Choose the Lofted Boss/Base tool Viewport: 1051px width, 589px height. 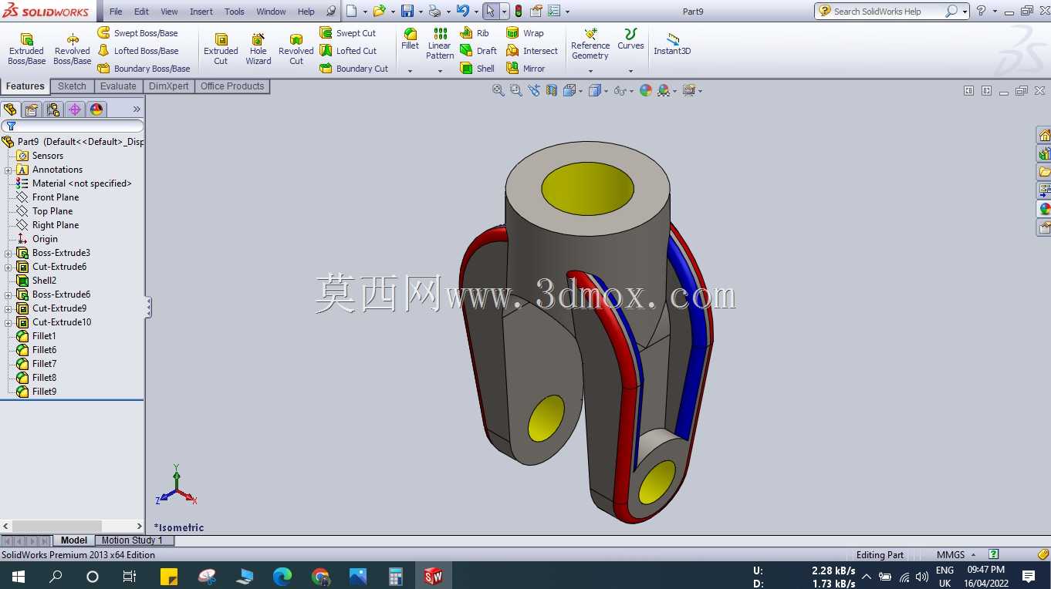(x=137, y=51)
